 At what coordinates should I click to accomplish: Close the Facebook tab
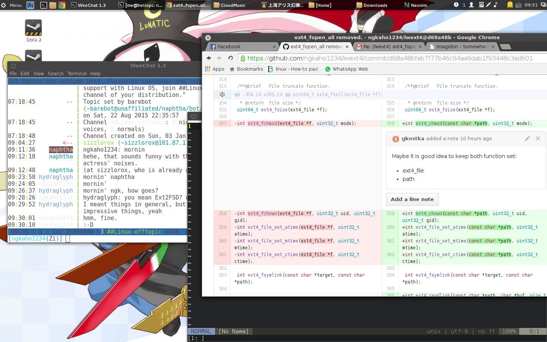[274, 47]
